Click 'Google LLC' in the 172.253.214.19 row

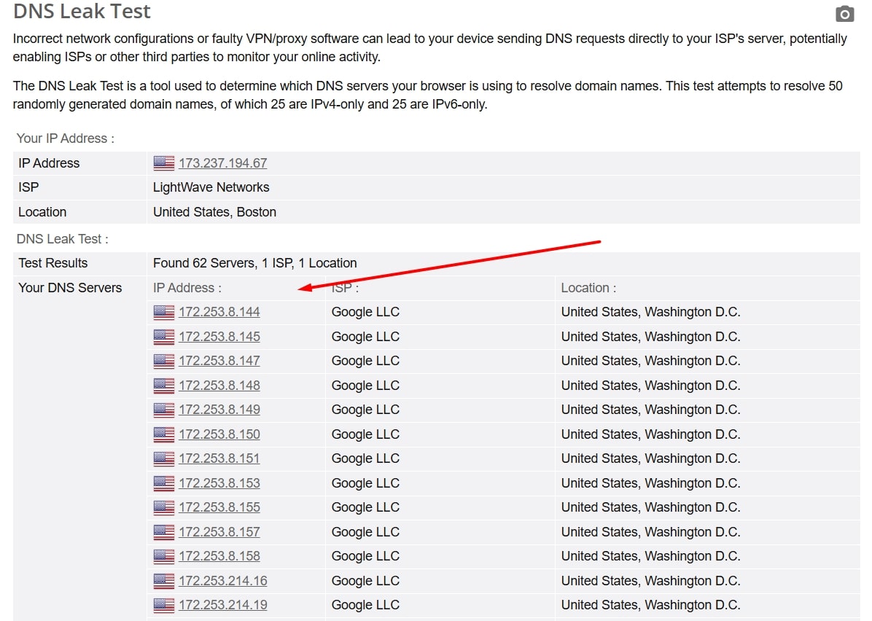(x=365, y=605)
